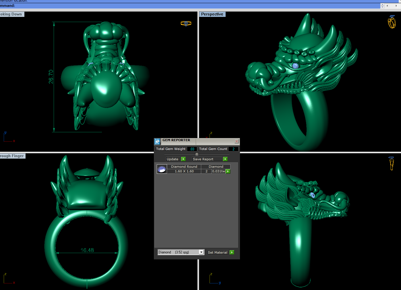Select the Through Finger viewport label
Image resolution: width=401 pixels, height=290 pixels.
click(12, 156)
